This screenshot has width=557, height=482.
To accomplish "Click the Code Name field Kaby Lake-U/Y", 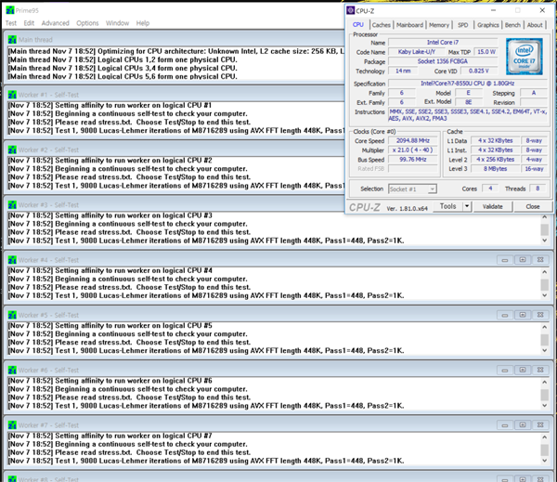I will [x=416, y=52].
